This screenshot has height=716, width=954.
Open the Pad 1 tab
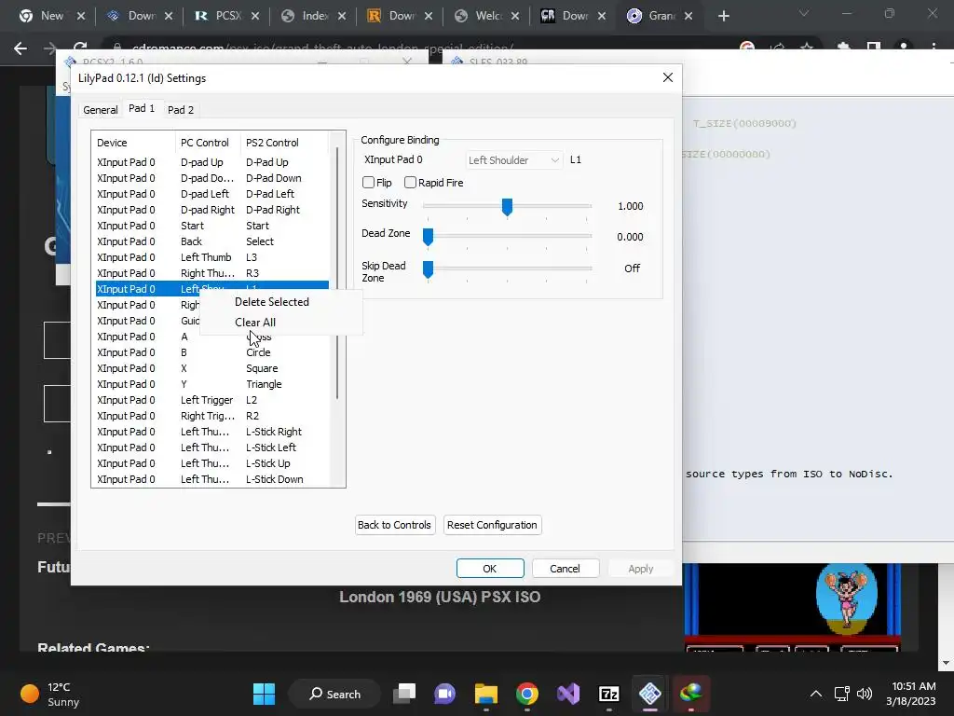[142, 108]
